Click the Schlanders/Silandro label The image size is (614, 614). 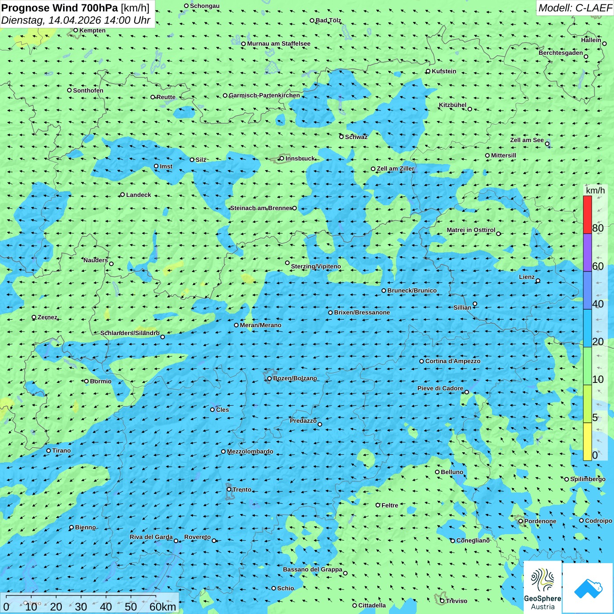[x=130, y=333]
